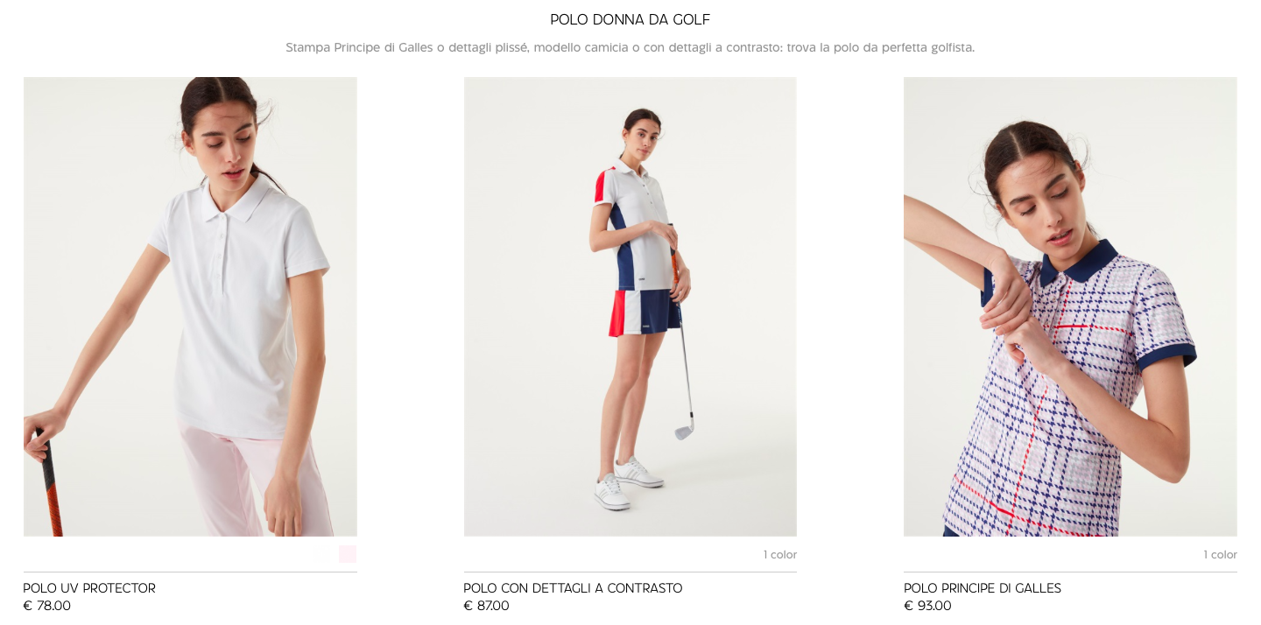This screenshot has width=1261, height=625.
Task: Click the white sneakers in the middle photo
Action: [x=626, y=484]
